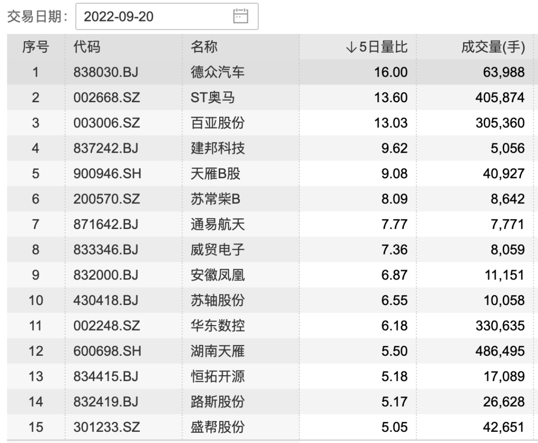Select stock name 路斯股份
The image size is (538, 443).
coord(217,402)
